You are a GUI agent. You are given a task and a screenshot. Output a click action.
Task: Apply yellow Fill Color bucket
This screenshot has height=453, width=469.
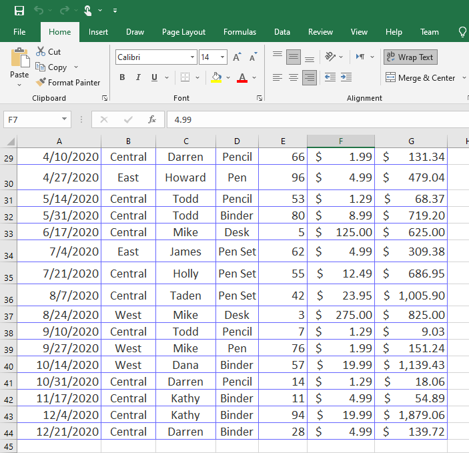click(x=217, y=77)
